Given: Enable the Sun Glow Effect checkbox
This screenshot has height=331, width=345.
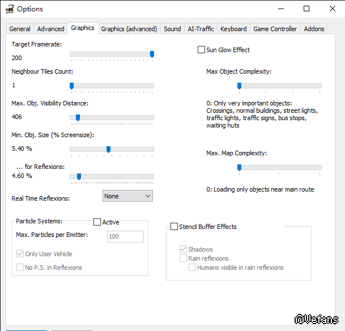Looking at the screenshot, I should [x=201, y=50].
